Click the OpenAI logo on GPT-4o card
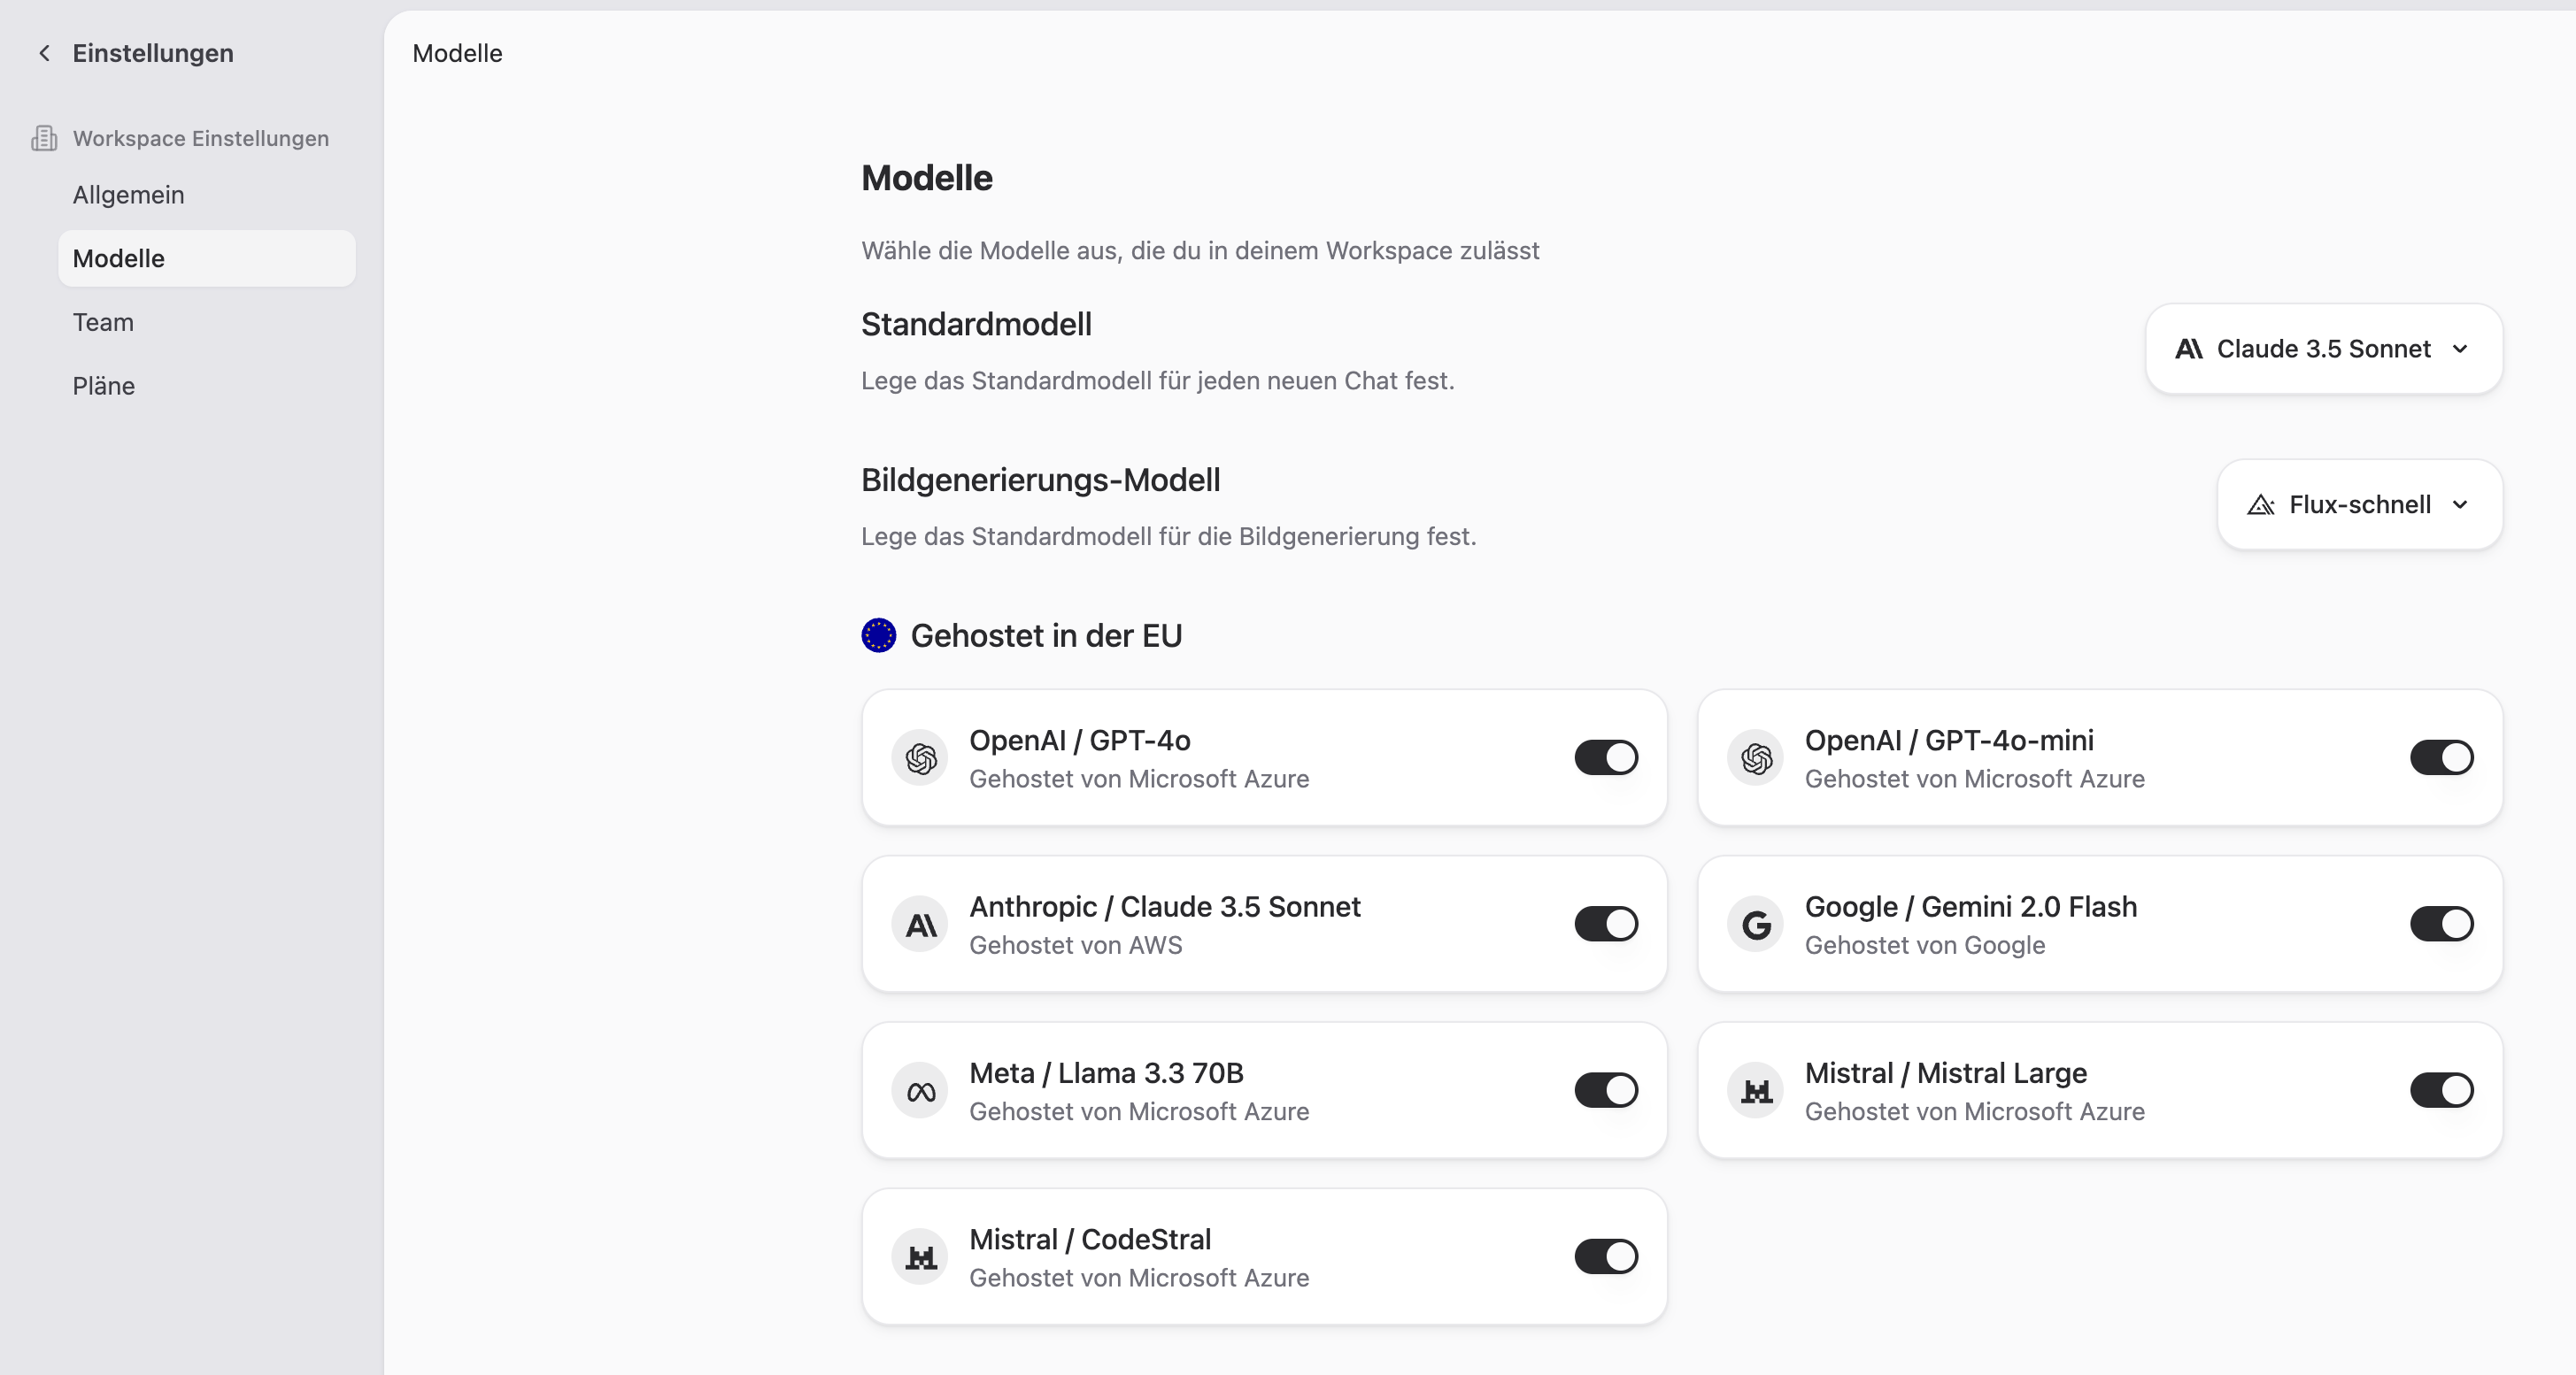The width and height of the screenshot is (2576, 1375). click(x=920, y=758)
